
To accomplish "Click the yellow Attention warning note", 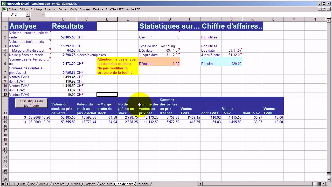I will pyautogui.click(x=117, y=66).
